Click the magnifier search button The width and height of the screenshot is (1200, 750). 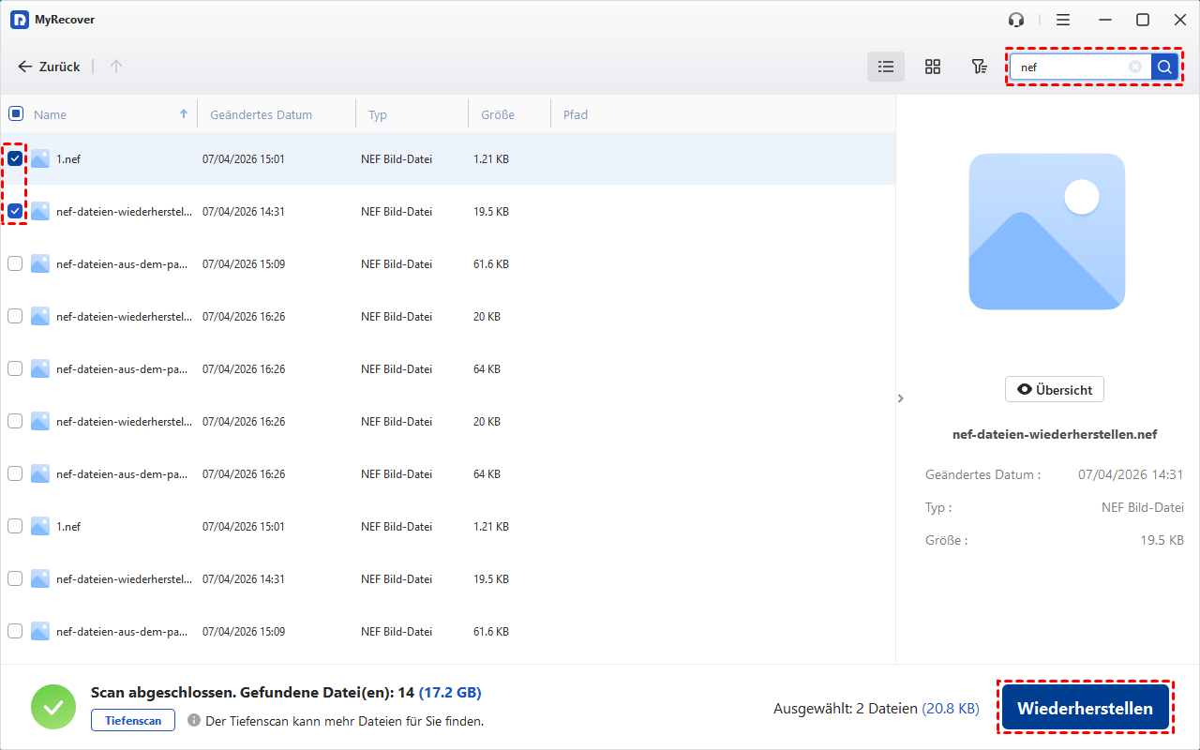tap(1164, 67)
